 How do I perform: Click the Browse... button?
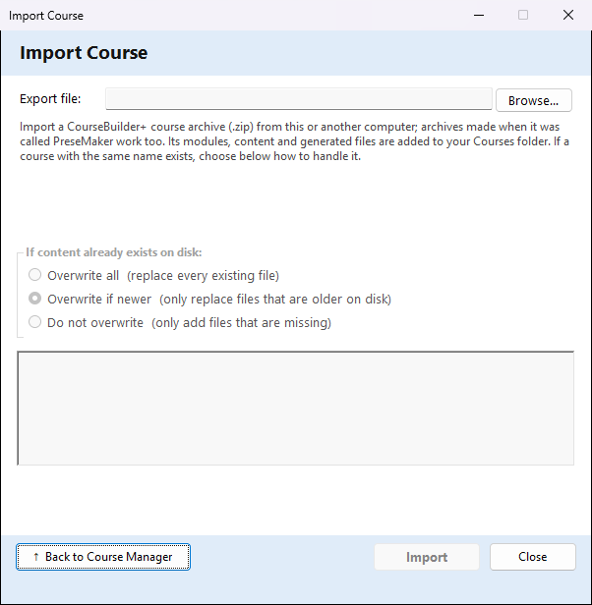534,100
